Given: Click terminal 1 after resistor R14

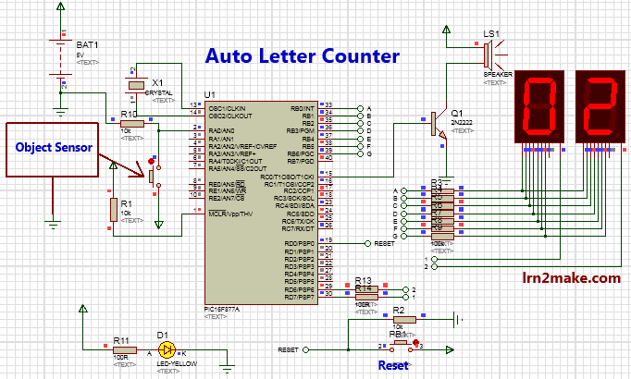Looking at the screenshot, I should [x=405, y=297].
